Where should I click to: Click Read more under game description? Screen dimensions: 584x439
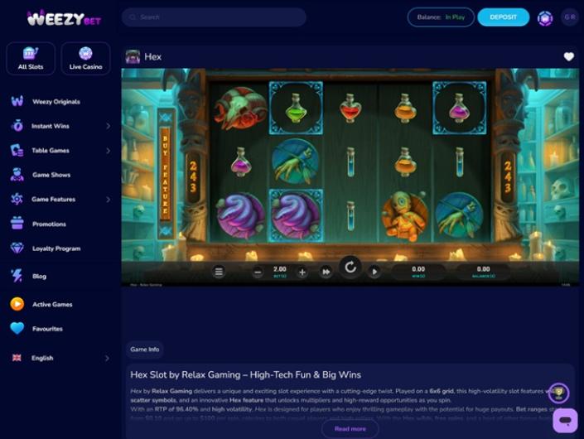pos(350,428)
